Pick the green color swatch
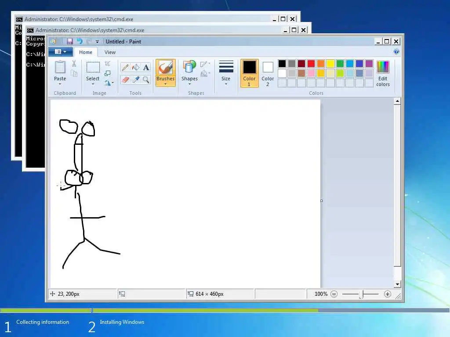 (x=340, y=64)
